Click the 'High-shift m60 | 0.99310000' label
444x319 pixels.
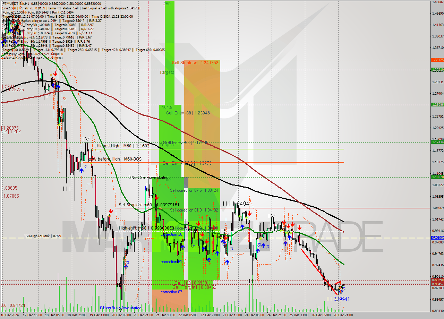(x=146, y=228)
